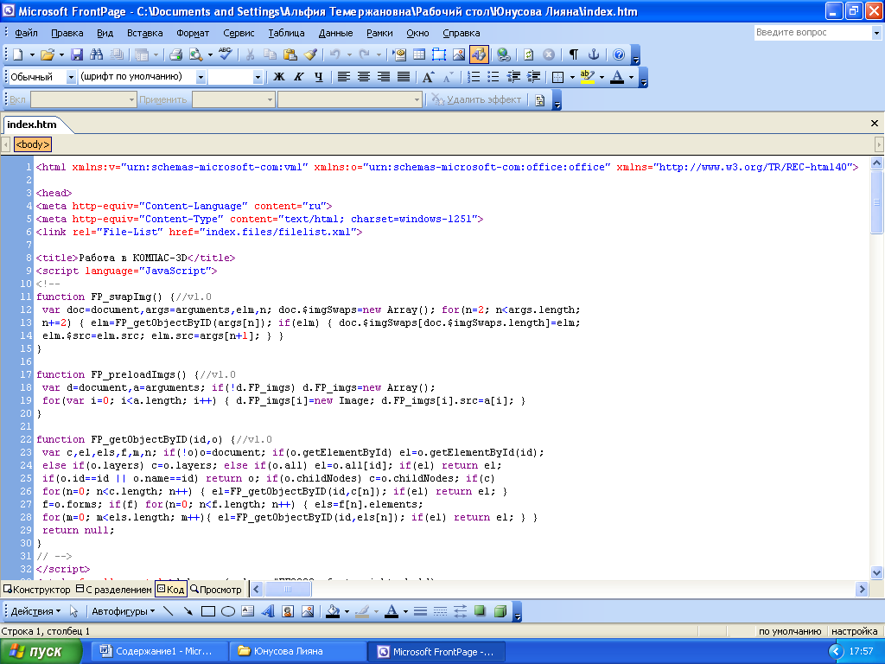Choose line style icon in drawing toolbar
Image resolution: width=885 pixels, height=664 pixels.
[x=420, y=611]
